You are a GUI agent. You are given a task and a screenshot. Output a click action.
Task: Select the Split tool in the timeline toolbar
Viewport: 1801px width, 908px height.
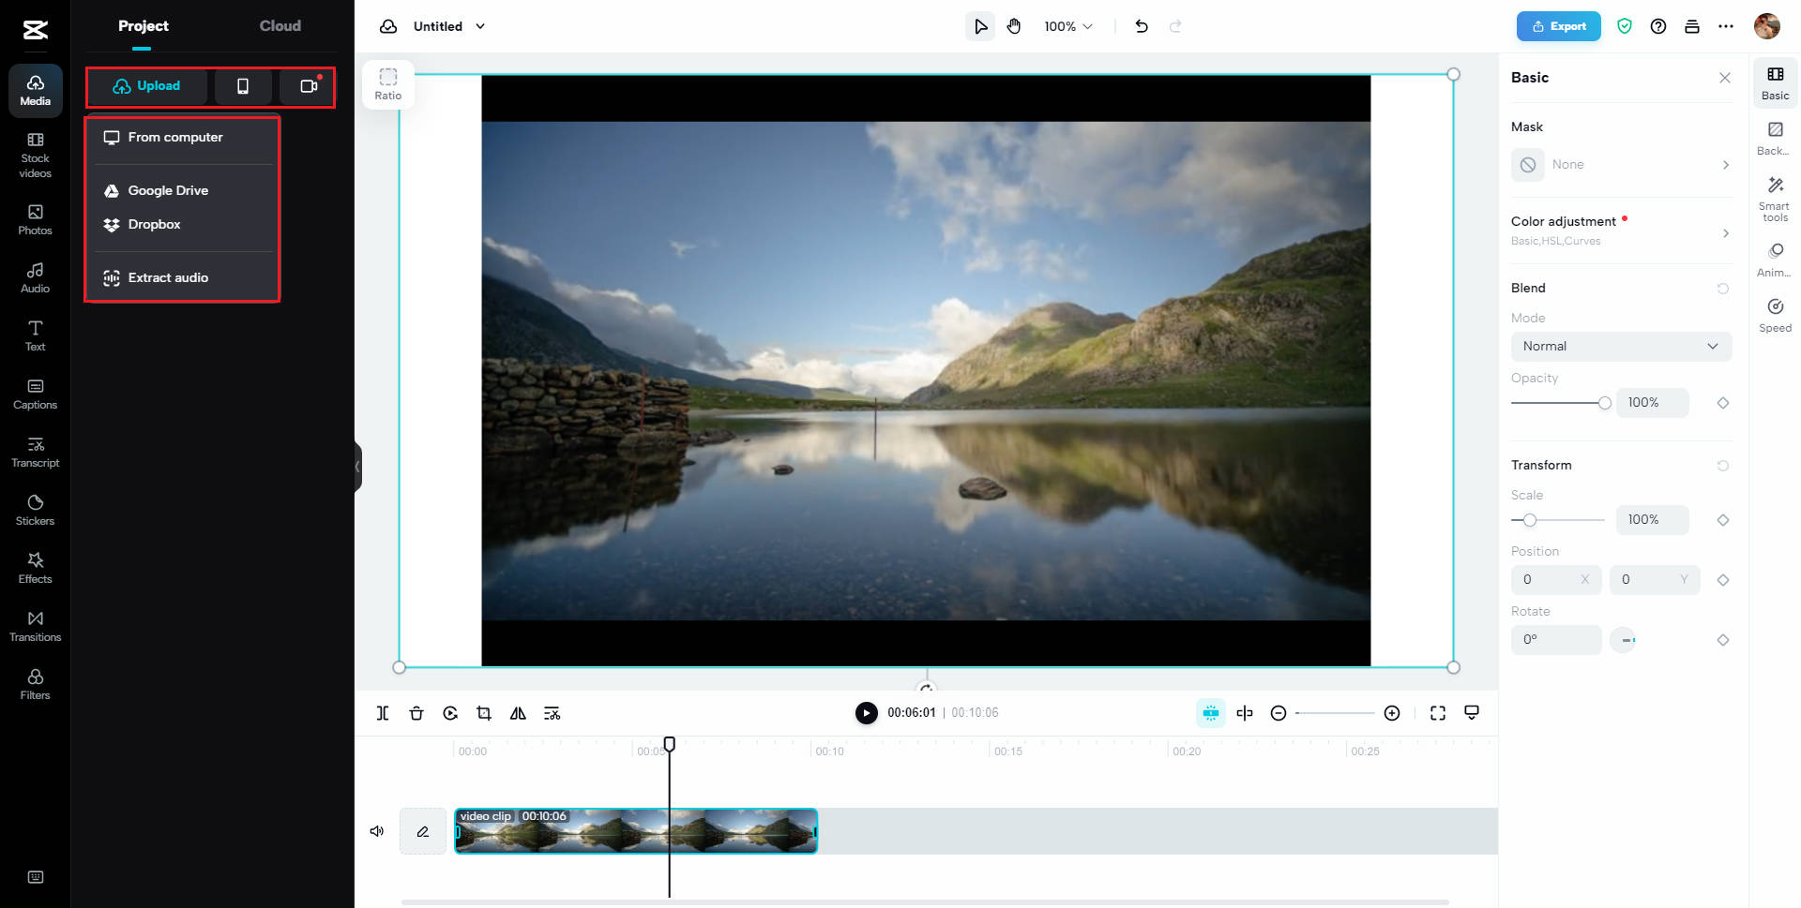click(383, 712)
